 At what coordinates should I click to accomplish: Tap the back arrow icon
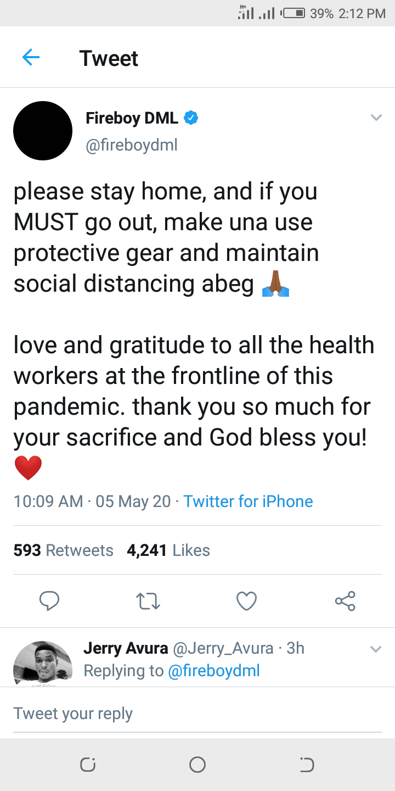(x=31, y=57)
